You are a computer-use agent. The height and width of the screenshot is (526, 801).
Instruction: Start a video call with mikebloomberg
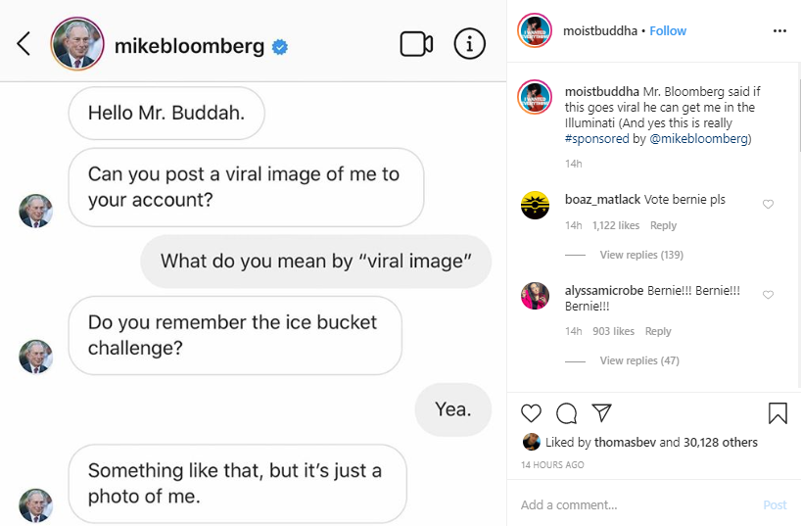tap(416, 44)
